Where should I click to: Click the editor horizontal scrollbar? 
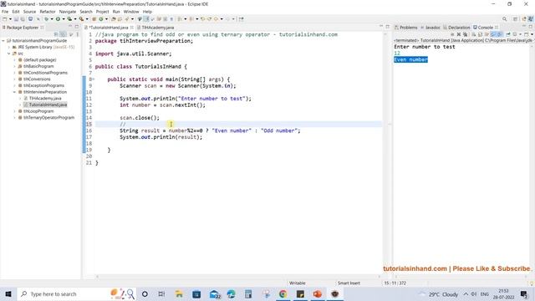(237, 277)
